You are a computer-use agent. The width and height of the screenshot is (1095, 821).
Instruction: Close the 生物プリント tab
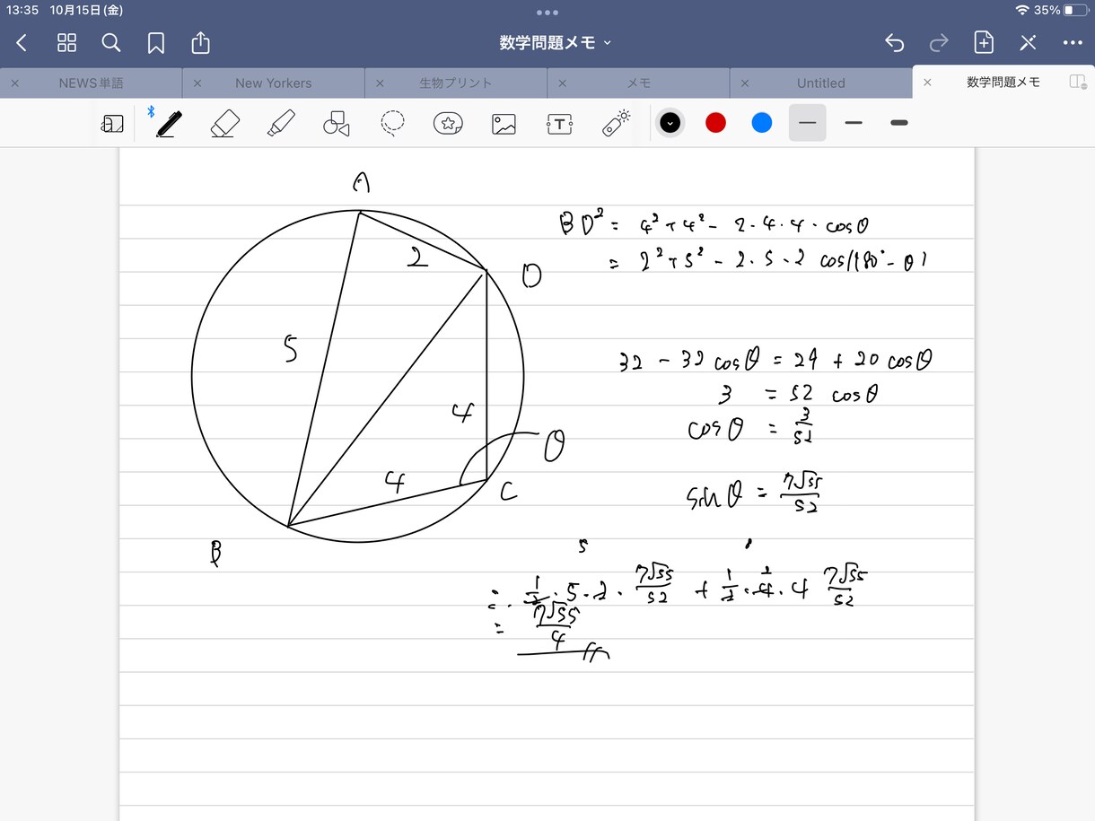(380, 83)
